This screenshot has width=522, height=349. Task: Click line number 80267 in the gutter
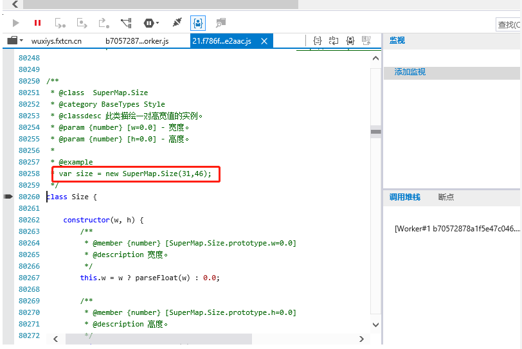29,278
